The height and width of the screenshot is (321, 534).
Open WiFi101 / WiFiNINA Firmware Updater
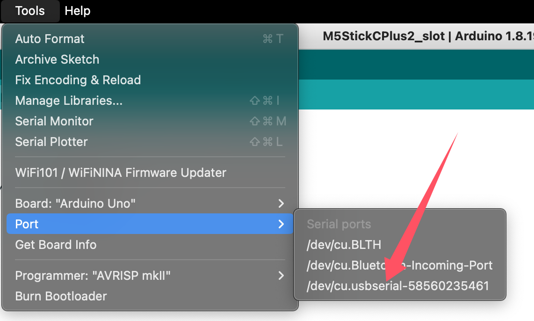pyautogui.click(x=121, y=173)
